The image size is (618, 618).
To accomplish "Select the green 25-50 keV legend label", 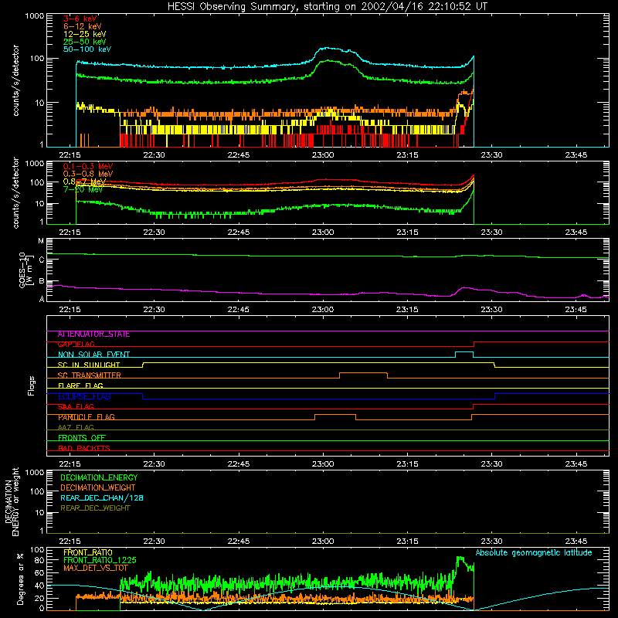I will coord(85,42).
